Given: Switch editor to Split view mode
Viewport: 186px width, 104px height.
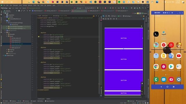Looking at the screenshot, I should pyautogui.click(x=139, y=13).
